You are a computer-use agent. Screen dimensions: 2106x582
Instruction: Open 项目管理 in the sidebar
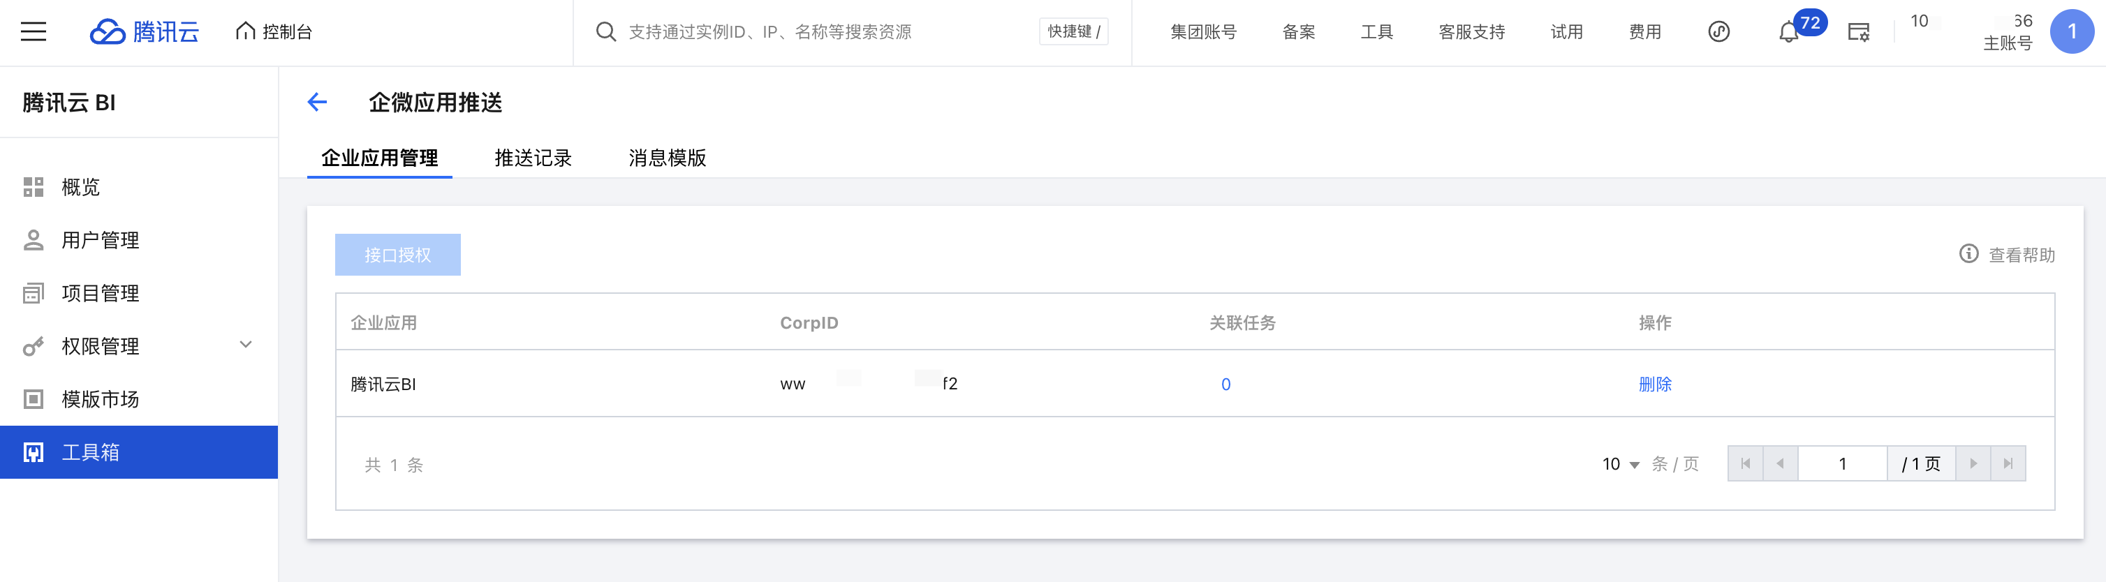pos(139,294)
